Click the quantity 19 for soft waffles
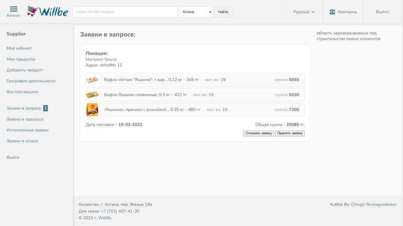This screenshot has height=226, width=403. coord(223,79)
